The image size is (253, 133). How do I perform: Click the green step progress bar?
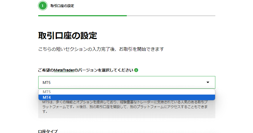point(82,16)
